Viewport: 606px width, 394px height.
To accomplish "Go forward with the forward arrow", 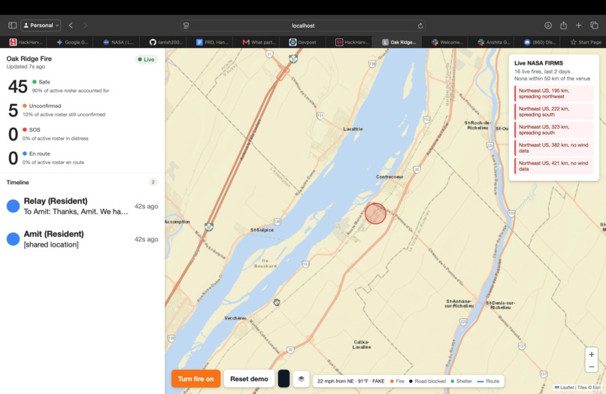I will click(x=86, y=25).
